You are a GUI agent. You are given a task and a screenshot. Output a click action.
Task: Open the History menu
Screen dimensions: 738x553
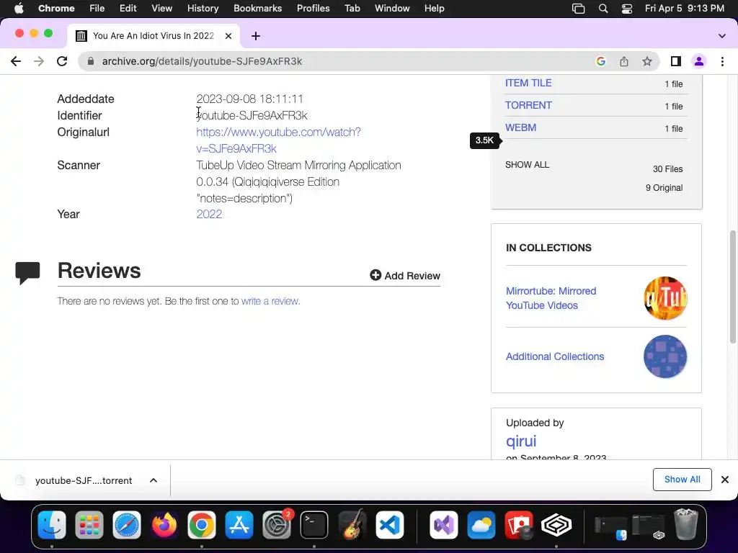[203, 8]
